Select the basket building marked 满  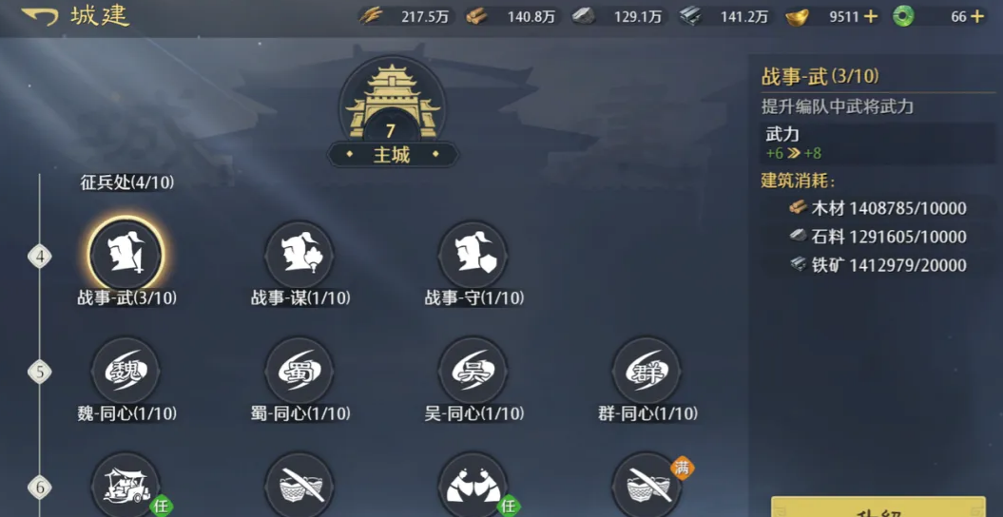coord(646,486)
